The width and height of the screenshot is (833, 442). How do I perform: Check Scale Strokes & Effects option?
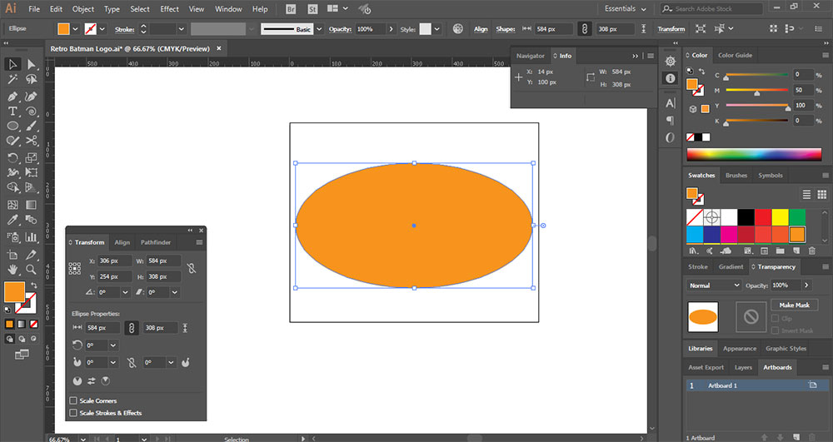73,413
